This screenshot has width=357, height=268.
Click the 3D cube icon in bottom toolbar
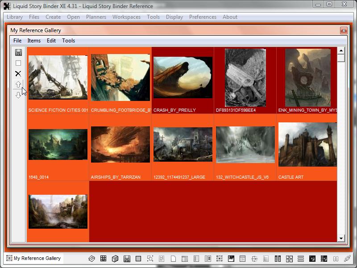click(115, 259)
